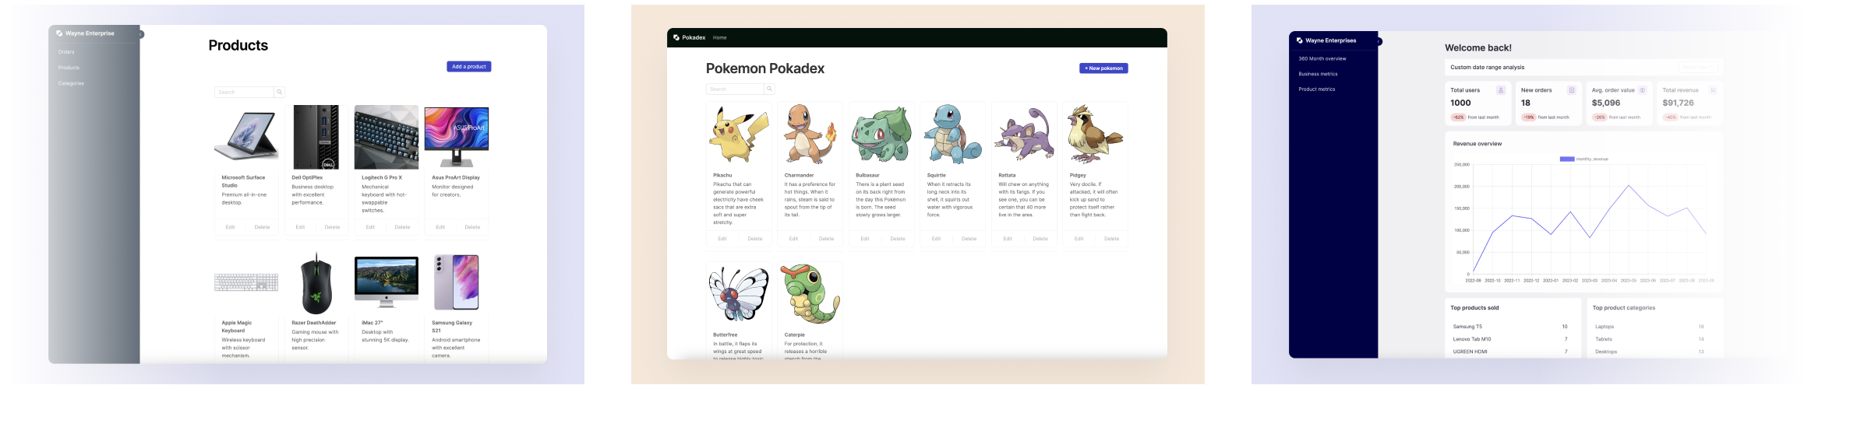This screenshot has height=434, width=1850.
Task: Delete the Bulbasaur entry
Action: pyautogui.click(x=898, y=239)
